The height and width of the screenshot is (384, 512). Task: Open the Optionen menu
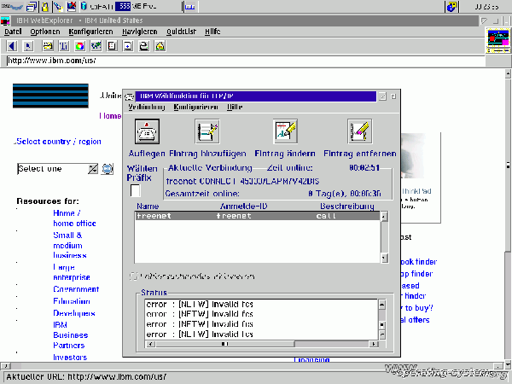[x=45, y=32]
